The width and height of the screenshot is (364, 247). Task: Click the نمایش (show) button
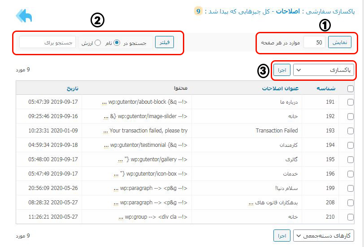[x=340, y=42]
